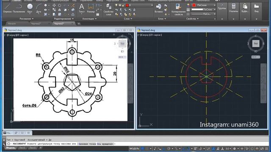The height and width of the screenshot is (152, 271).
Task: Select the Текст (Text) annotation tool
Action: coord(82,8)
